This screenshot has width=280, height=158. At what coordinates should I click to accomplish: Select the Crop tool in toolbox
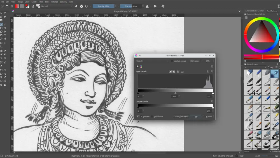[x=1, y=47]
